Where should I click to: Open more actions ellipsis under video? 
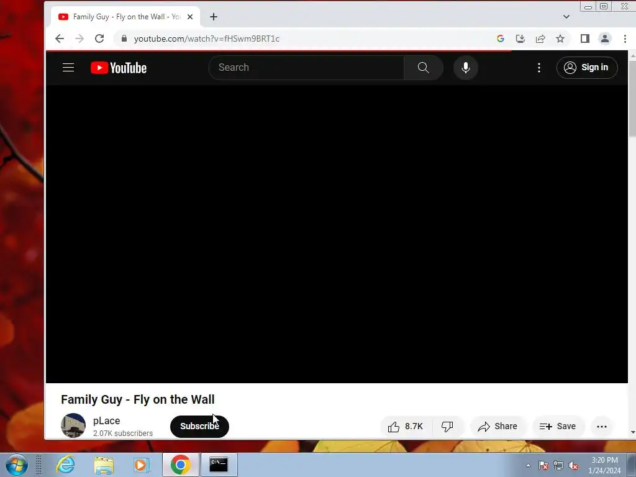point(601,426)
